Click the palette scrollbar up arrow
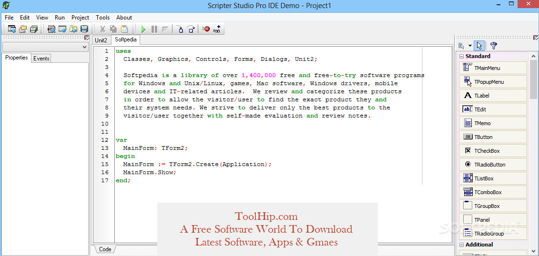The width and height of the screenshot is (539, 256). (x=533, y=56)
